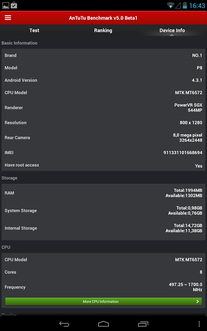Tap the Wi-Fi status icon
The height and width of the screenshot is (331, 207).
pyautogui.click(x=170, y=5)
